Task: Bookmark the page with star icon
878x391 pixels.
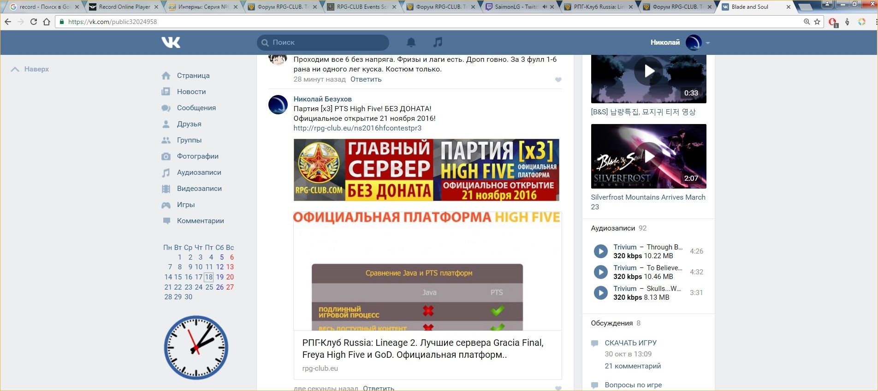Action: pyautogui.click(x=817, y=22)
